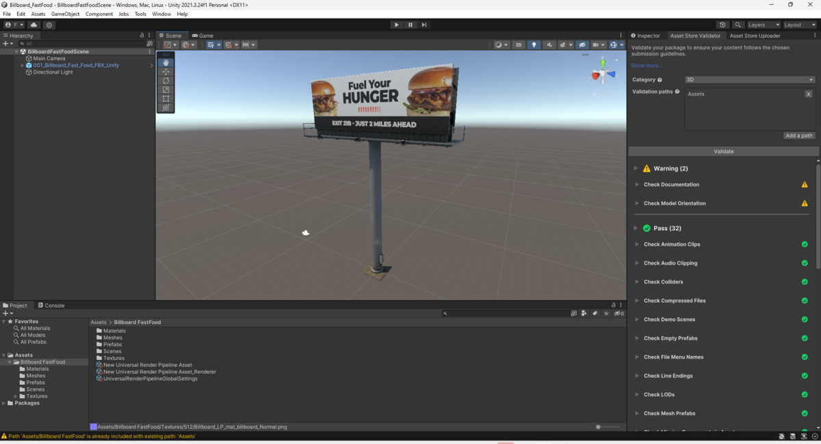This screenshot has width=821, height=444.
Task: Switch to Asset Store Uploader tab
Action: tap(755, 36)
